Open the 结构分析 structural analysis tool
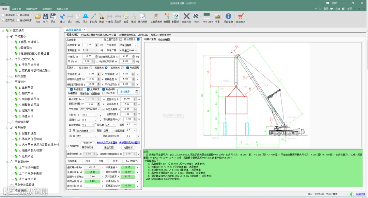The image size is (368, 198). [142, 18]
